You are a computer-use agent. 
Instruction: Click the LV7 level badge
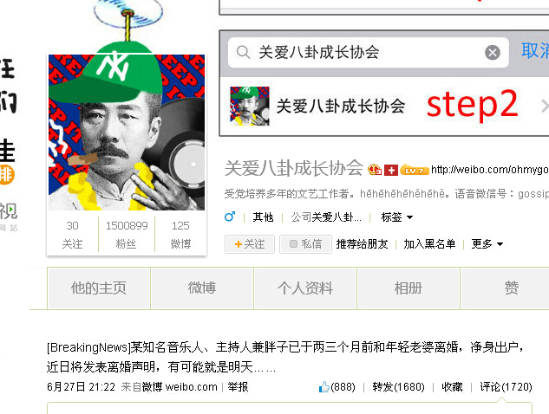click(415, 170)
